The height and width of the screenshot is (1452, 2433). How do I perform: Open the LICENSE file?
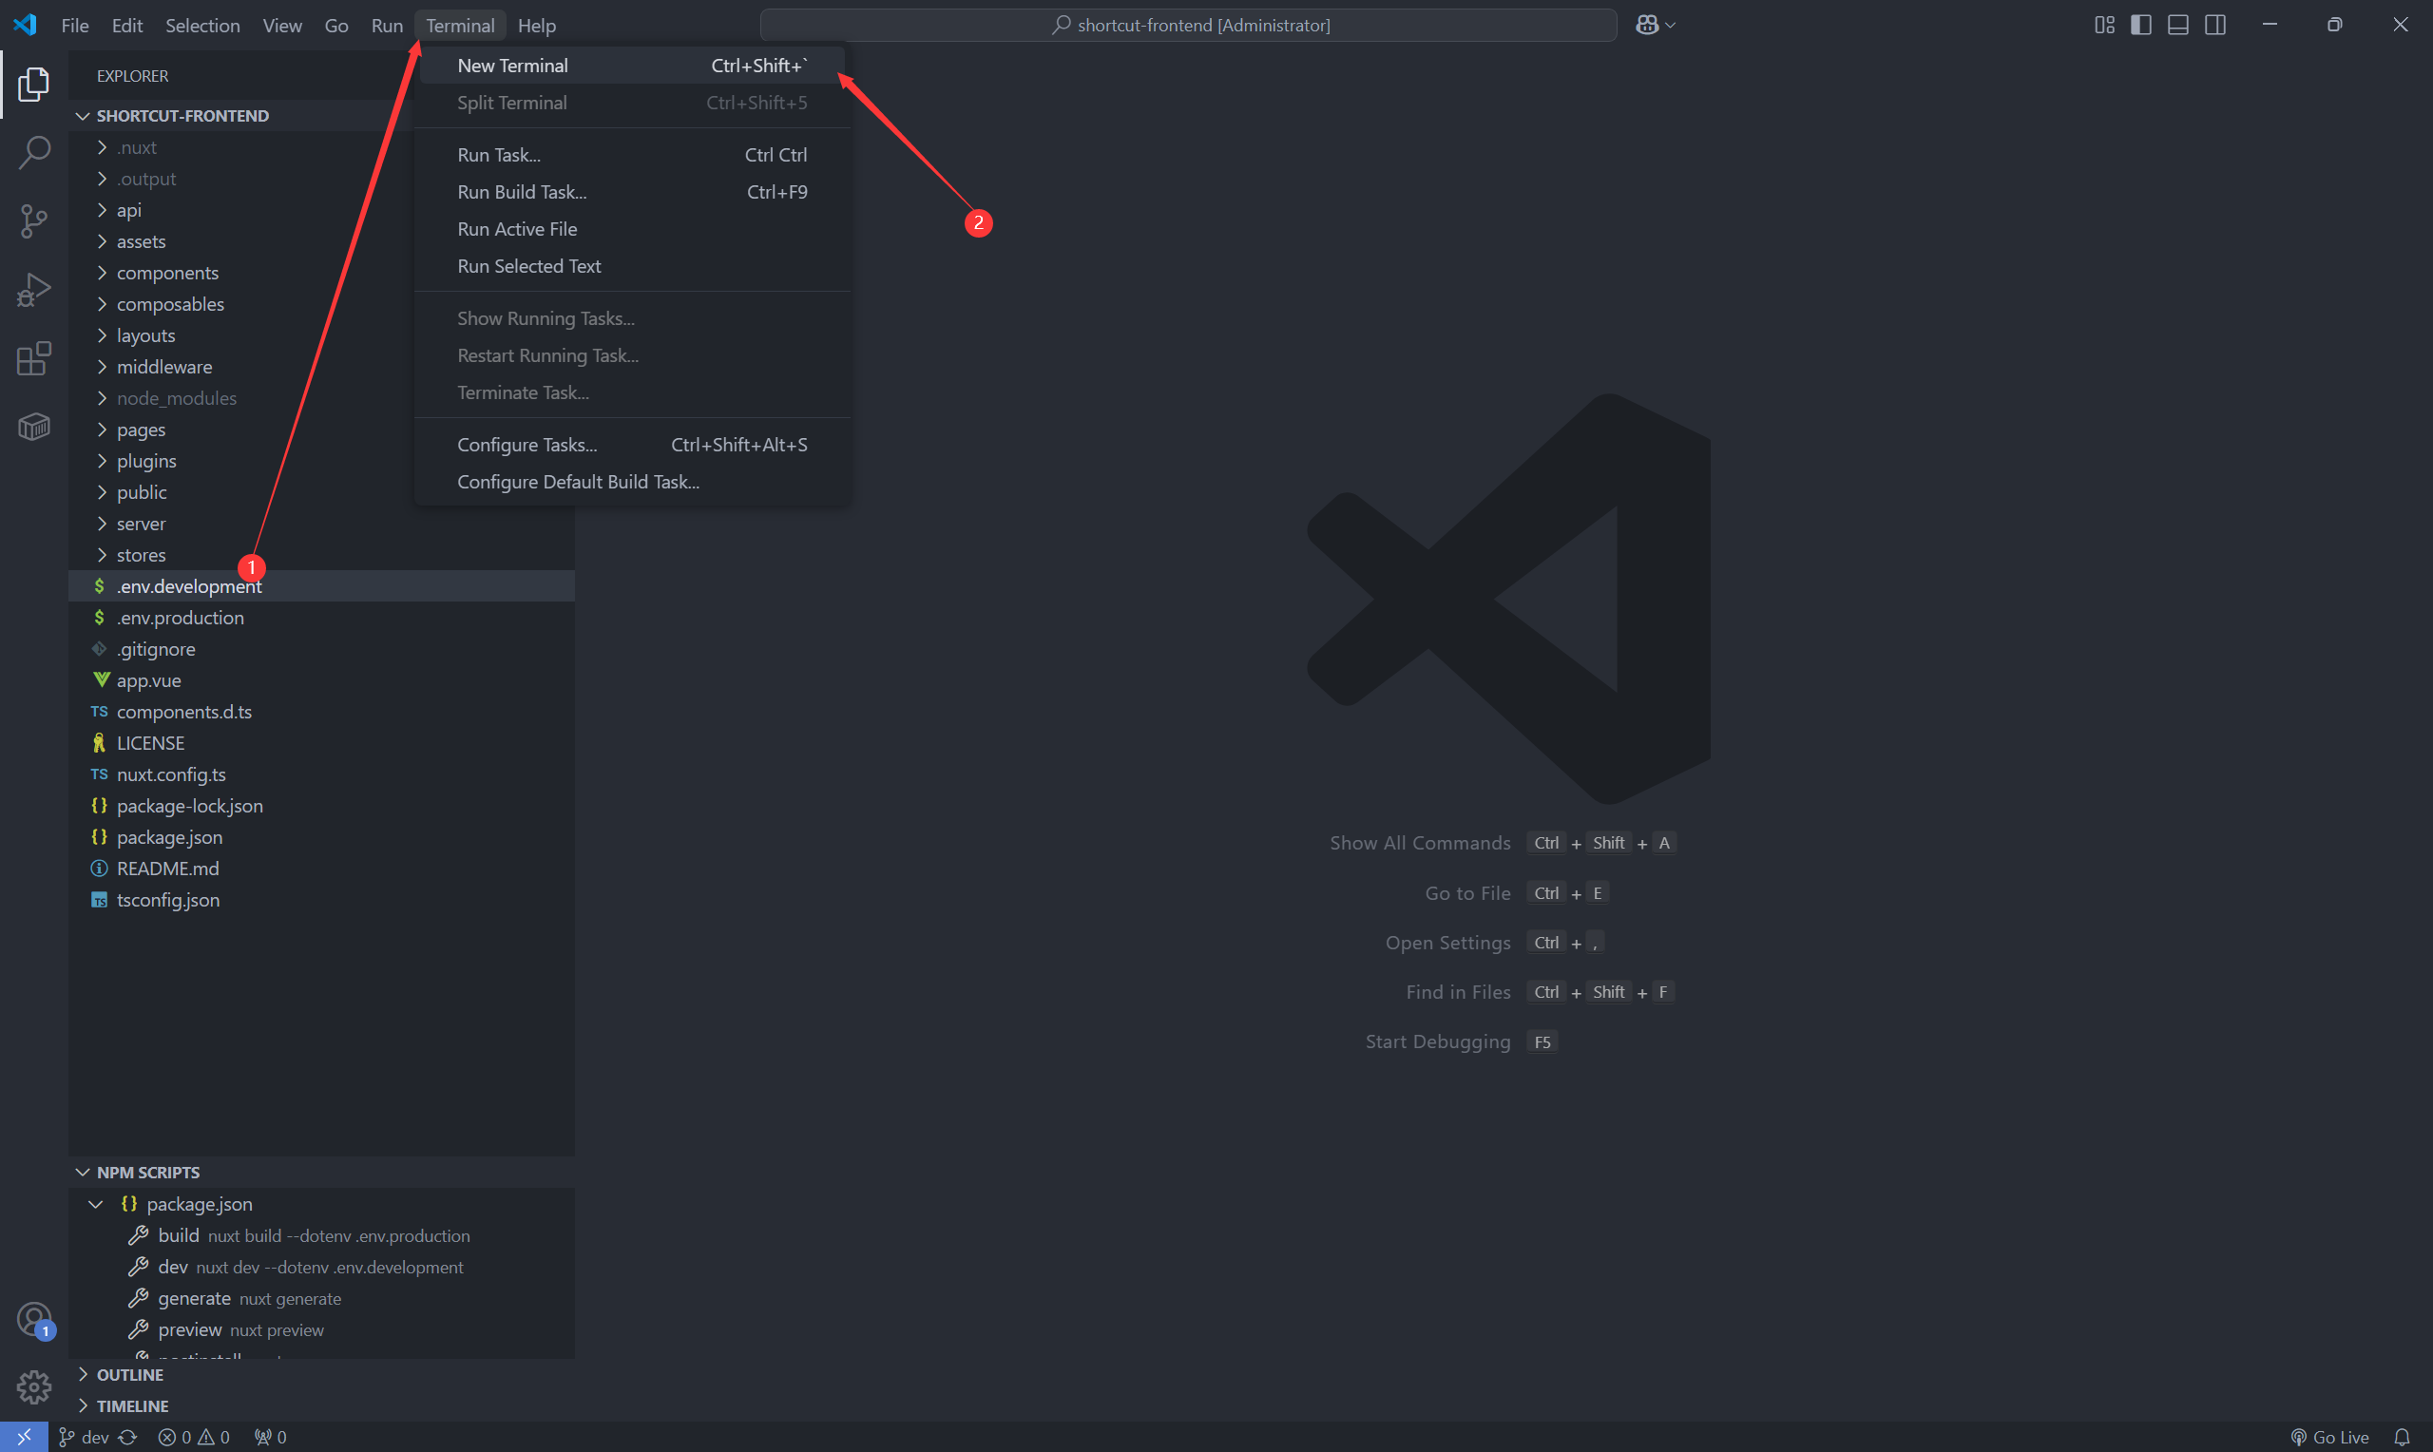tap(322, 743)
